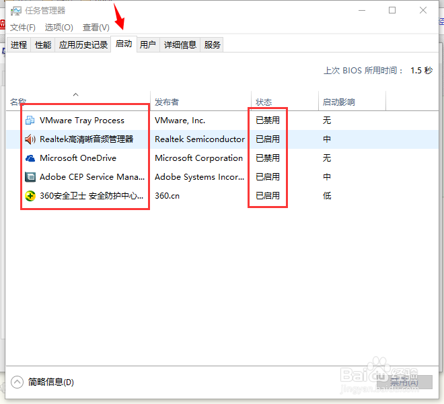
Task: Open the 选项(O) menu
Action: (59, 28)
